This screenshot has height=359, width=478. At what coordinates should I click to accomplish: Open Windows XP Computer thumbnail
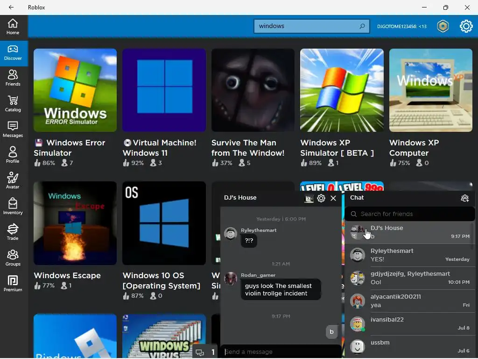[x=431, y=90]
